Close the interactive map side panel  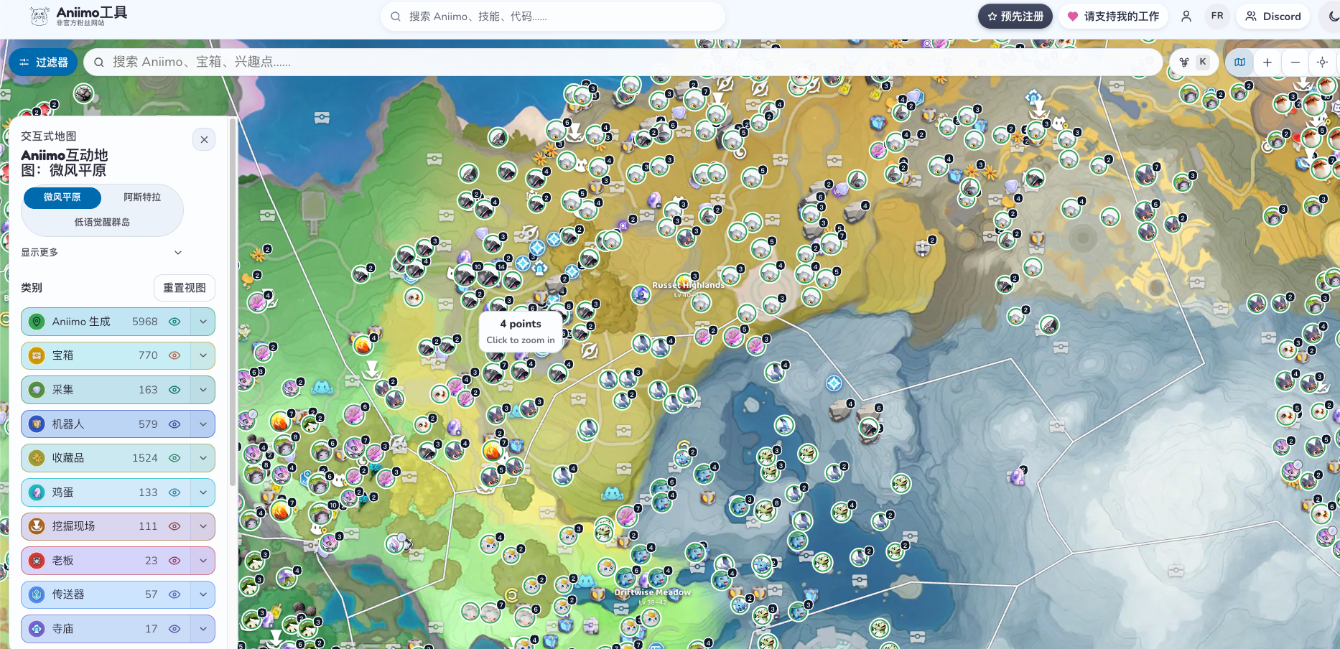tap(205, 139)
